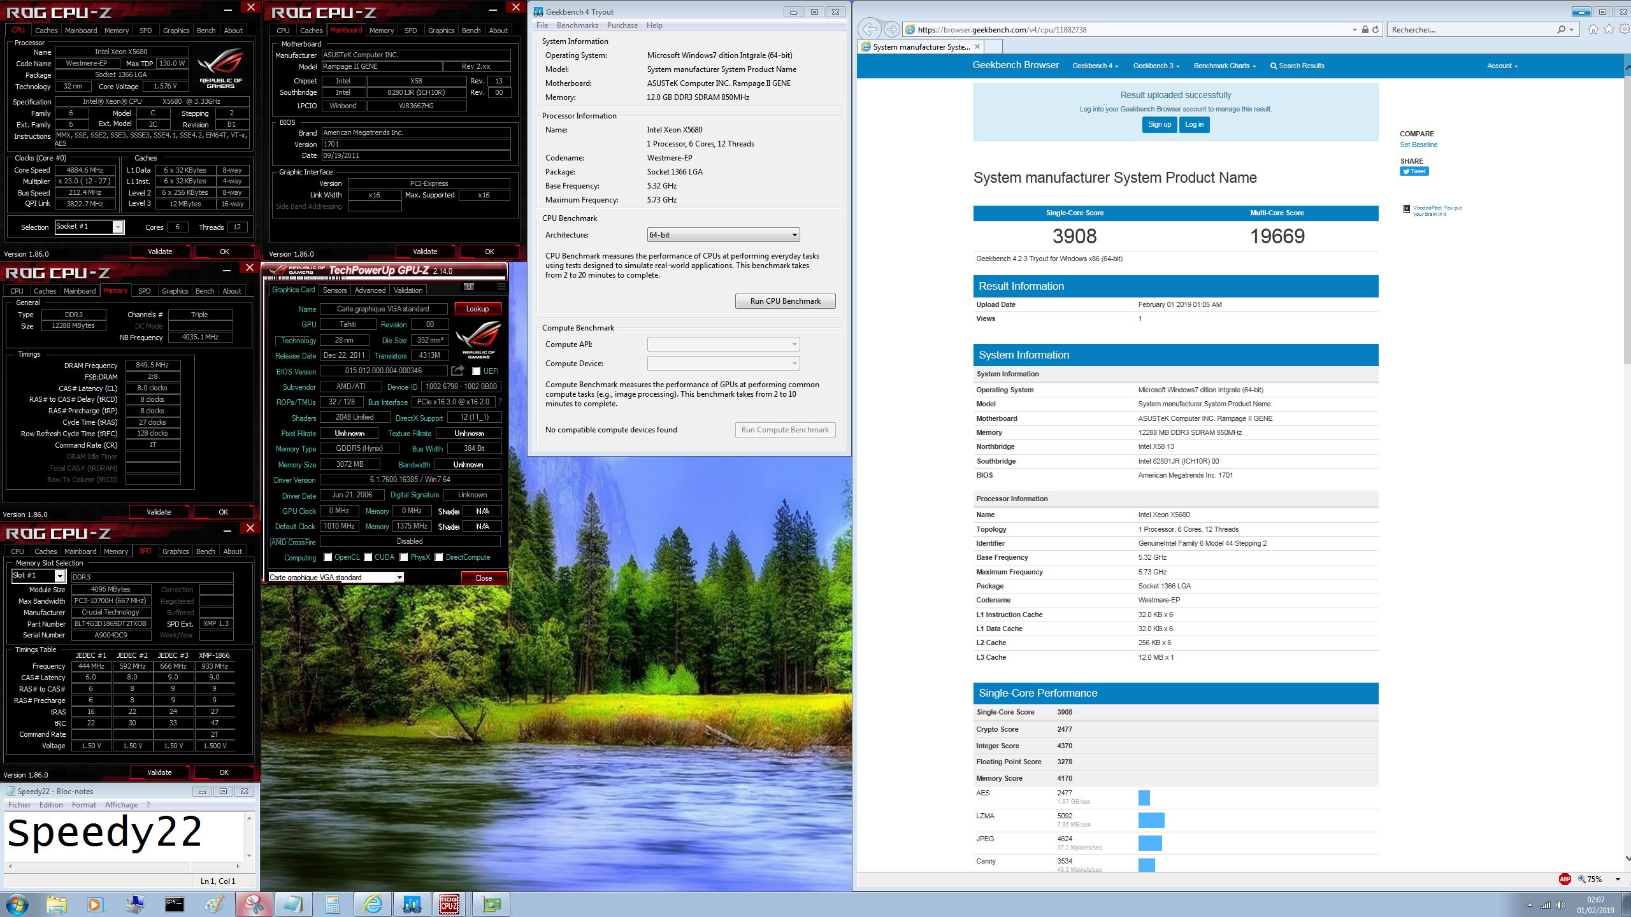
Task: Click the Tweet share button
Action: tap(1414, 171)
